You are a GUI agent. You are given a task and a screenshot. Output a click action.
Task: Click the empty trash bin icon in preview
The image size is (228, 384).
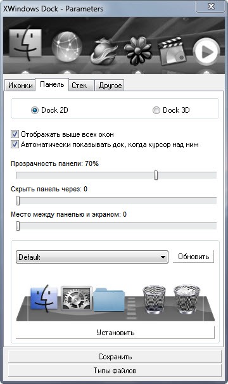pos(154,299)
